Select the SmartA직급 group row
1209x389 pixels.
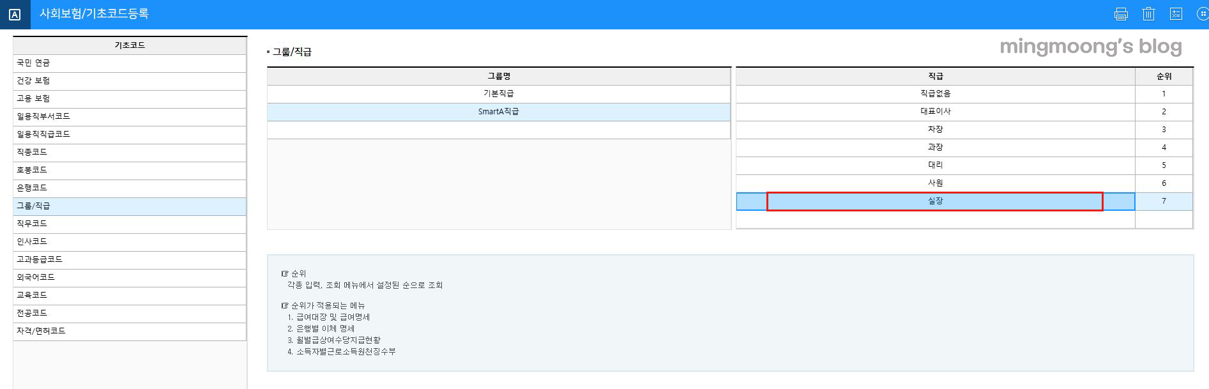pyautogui.click(x=499, y=112)
